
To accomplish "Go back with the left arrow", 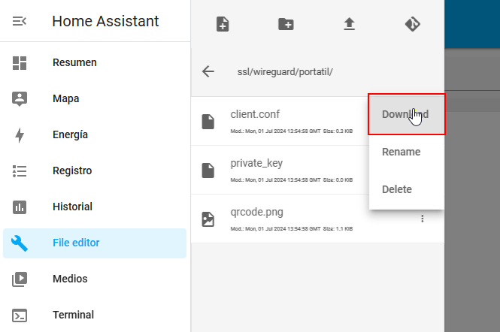I will tap(208, 71).
